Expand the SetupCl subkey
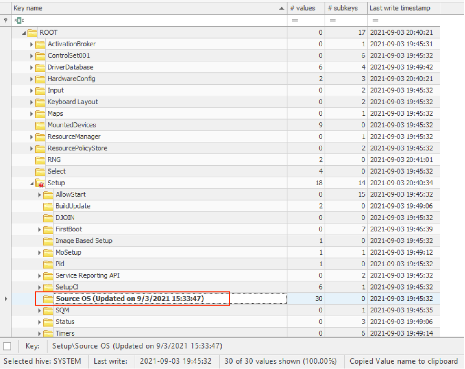The width and height of the screenshot is (465, 369). 39,287
